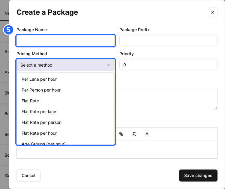
Task: Pick Flat Rate per hour option
Action: click(x=66, y=133)
